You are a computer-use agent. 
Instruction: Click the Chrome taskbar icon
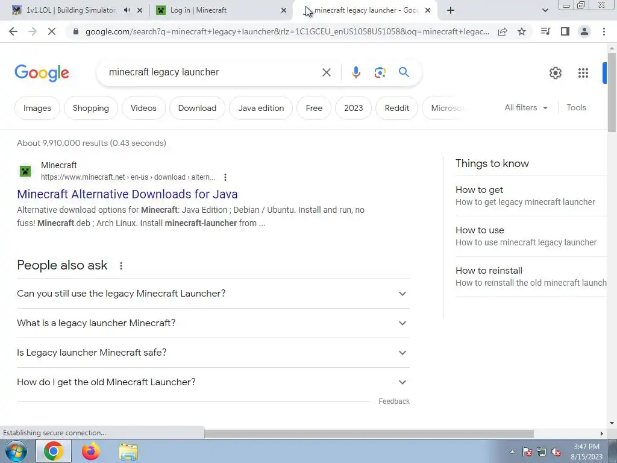(54, 451)
